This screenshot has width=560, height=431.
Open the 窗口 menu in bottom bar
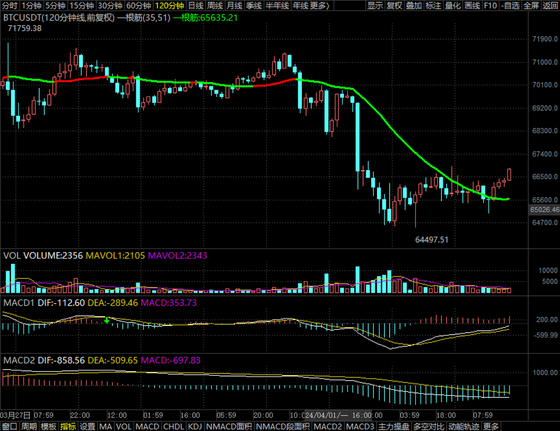tap(10, 426)
